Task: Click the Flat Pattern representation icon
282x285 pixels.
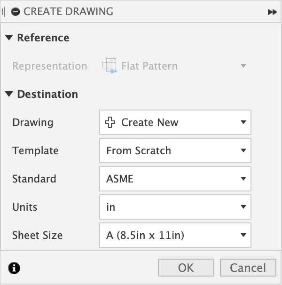Action: [x=110, y=66]
